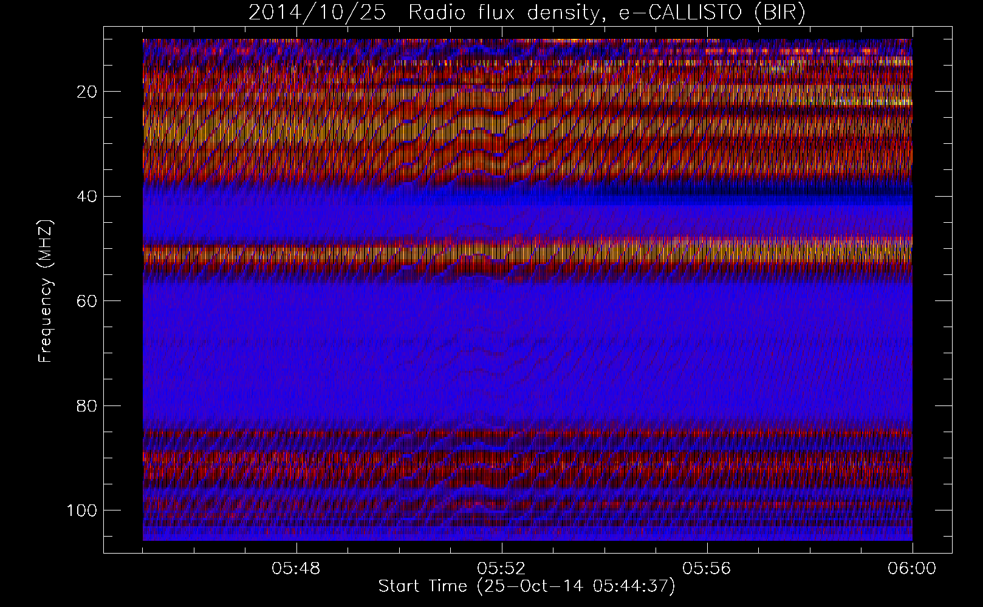The image size is (983, 607).
Task: Click the 60 frequency tick label
Action: coord(88,301)
